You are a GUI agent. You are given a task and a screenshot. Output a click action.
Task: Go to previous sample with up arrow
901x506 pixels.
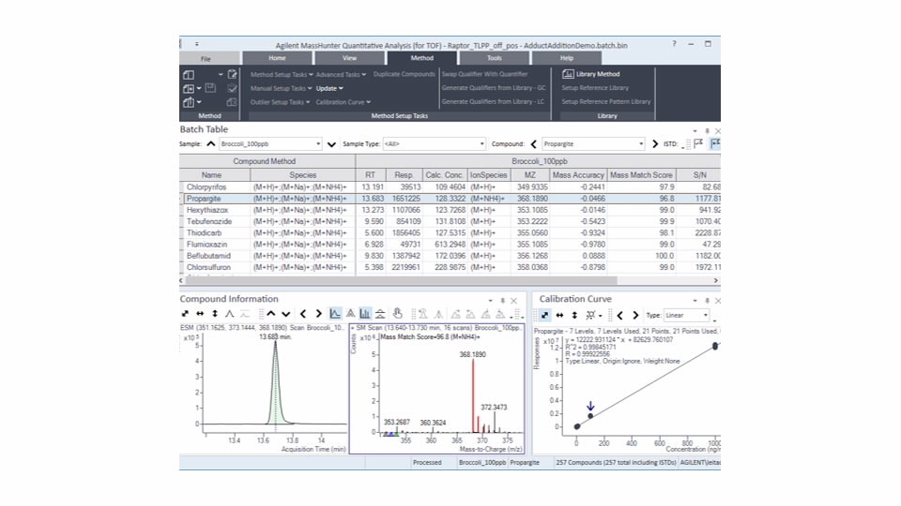(210, 144)
